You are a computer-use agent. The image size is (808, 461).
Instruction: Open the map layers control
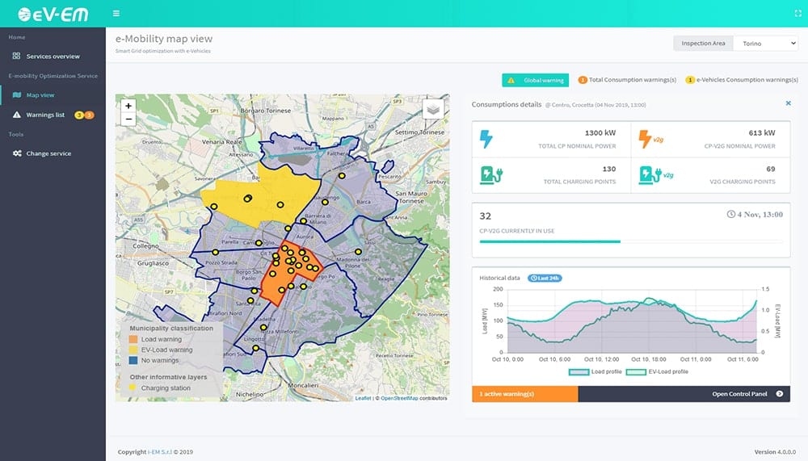click(433, 109)
